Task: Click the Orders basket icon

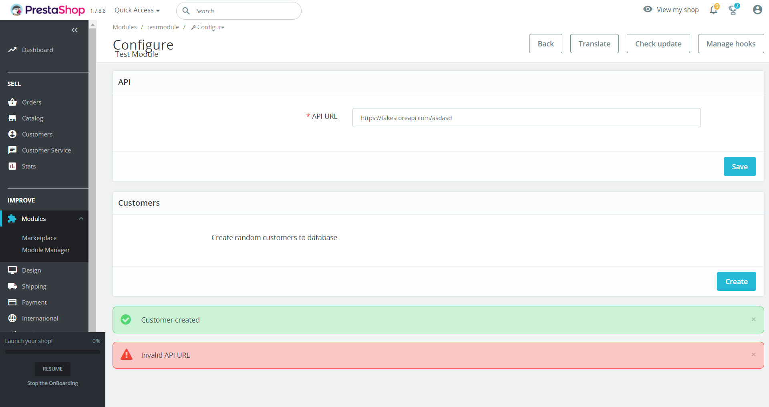Action: (12, 102)
